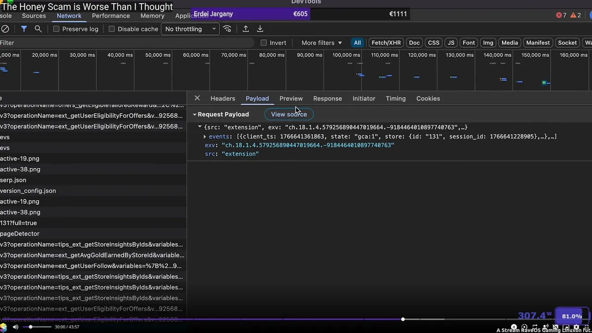
Task: Open the Cookies tab
Action: (428, 98)
